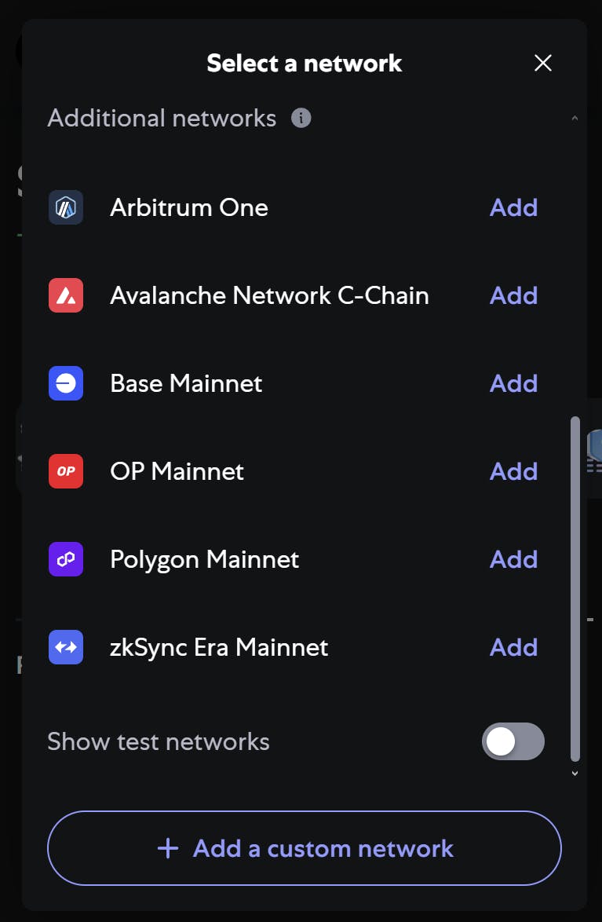
Task: Select the Additional networks header row
Action: (162, 118)
